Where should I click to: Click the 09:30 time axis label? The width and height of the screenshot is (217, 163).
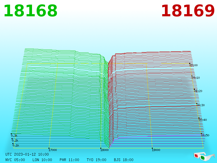[x=200, y=105]
